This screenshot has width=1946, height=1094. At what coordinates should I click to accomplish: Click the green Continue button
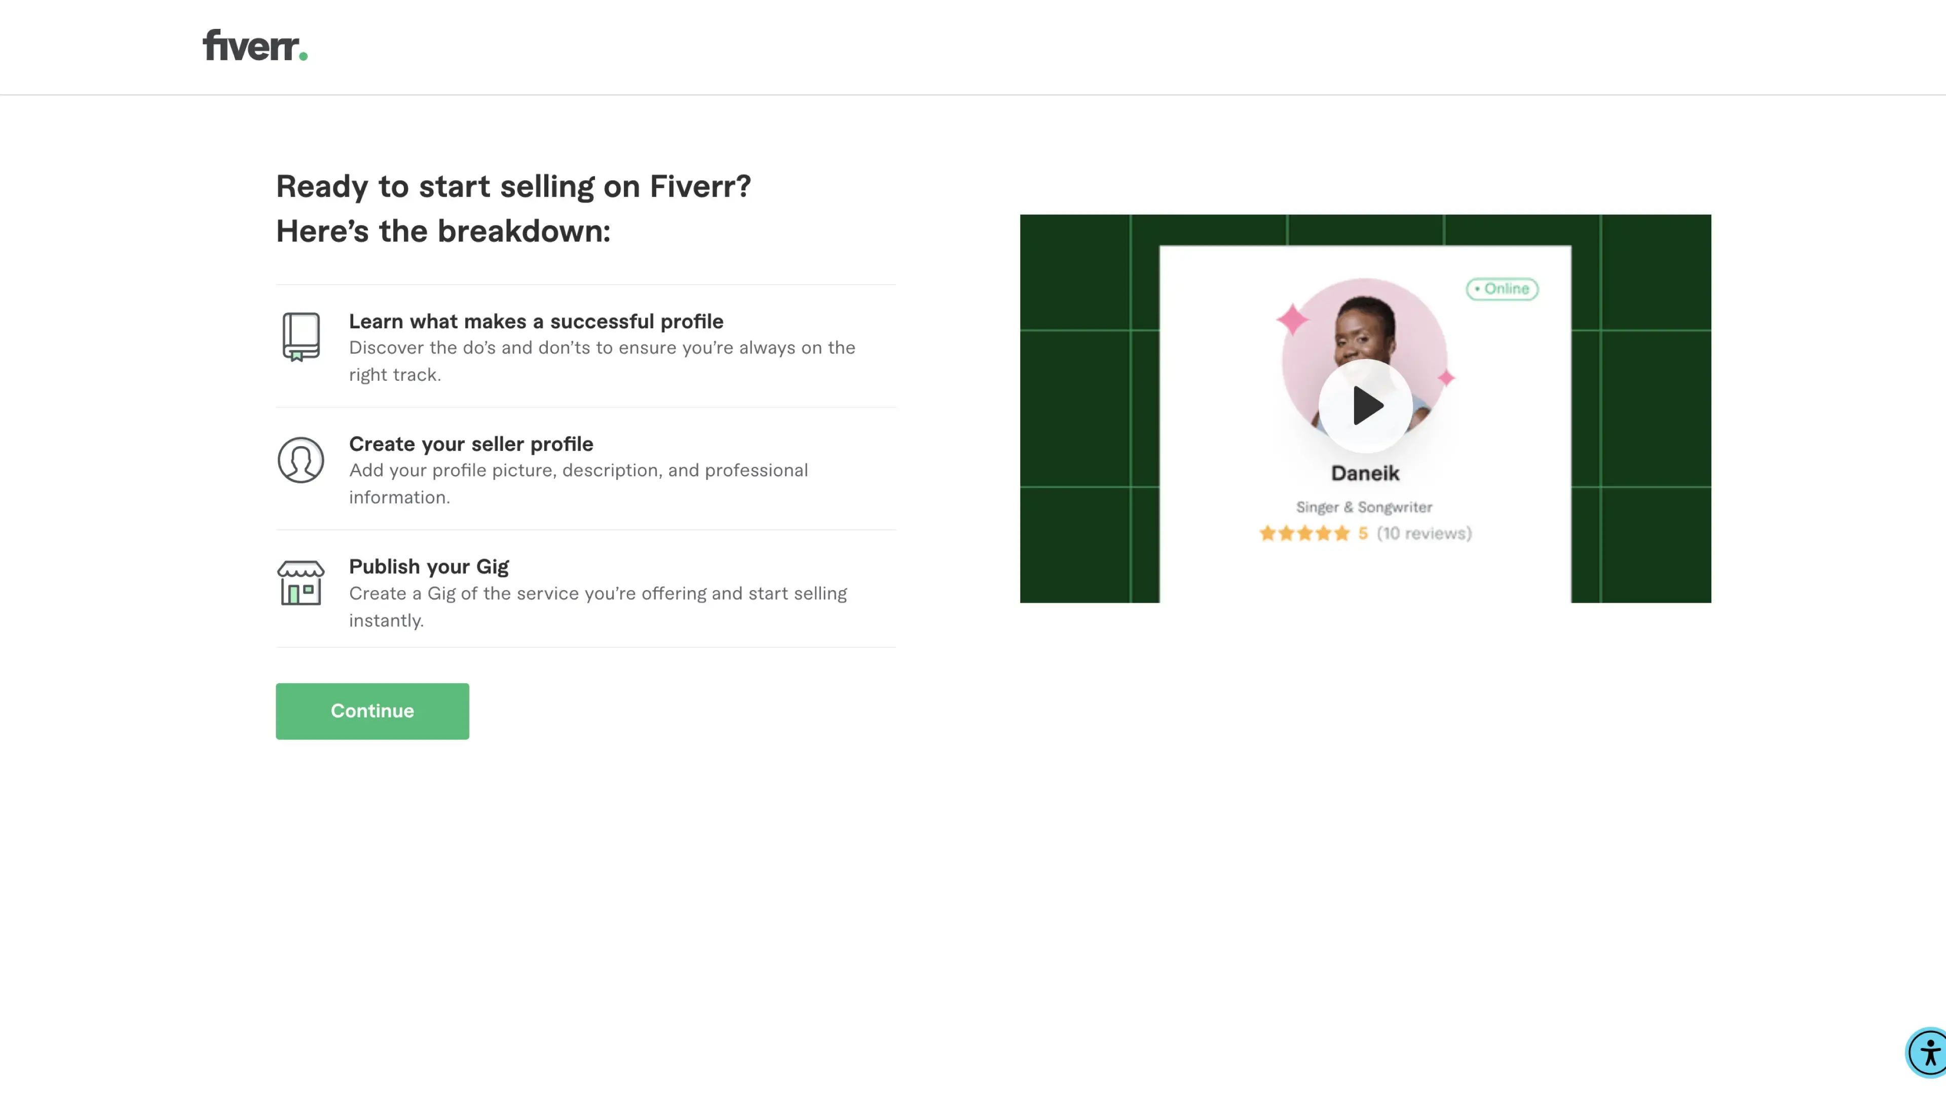[x=371, y=711]
